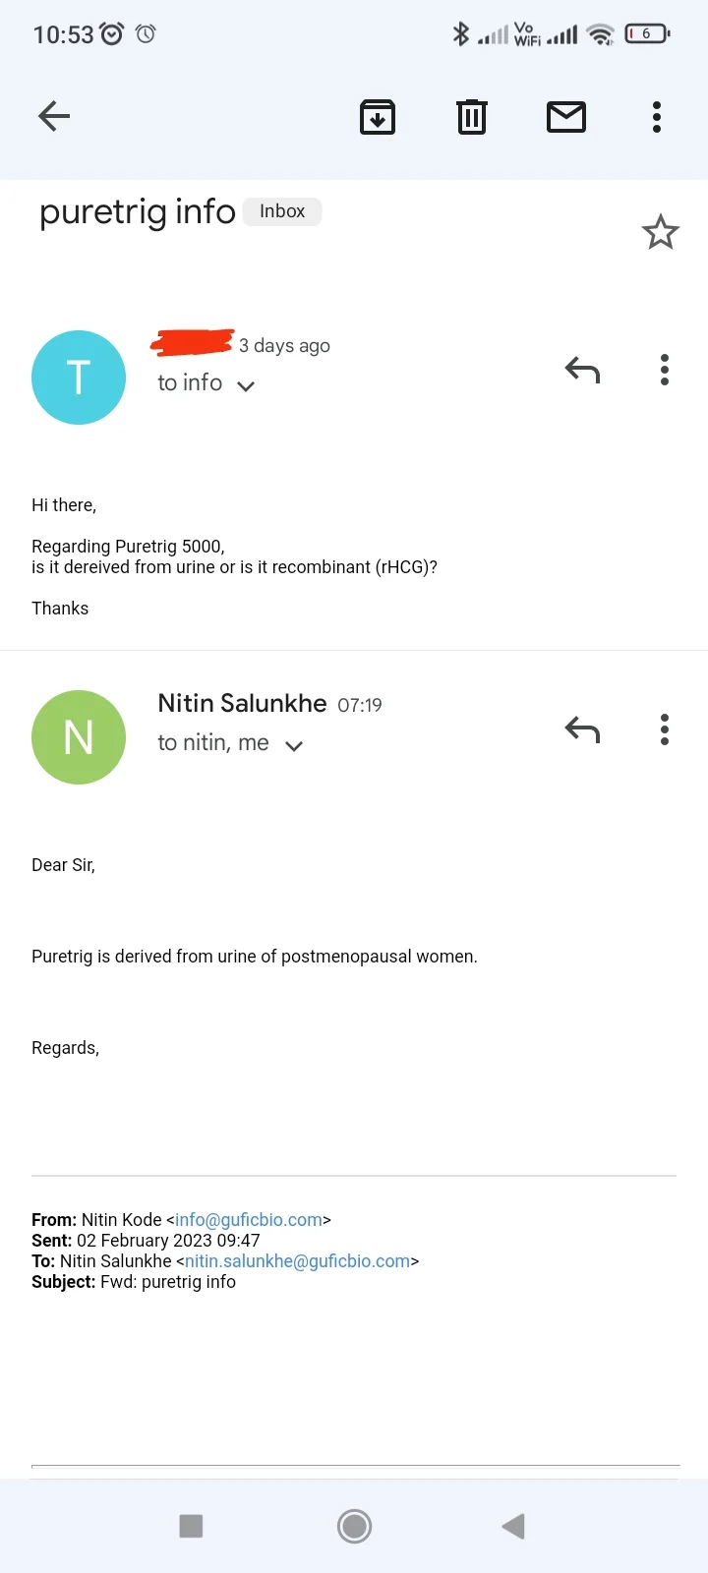Image resolution: width=708 pixels, height=1573 pixels.
Task: Archive this email conversation
Action: pyautogui.click(x=378, y=117)
